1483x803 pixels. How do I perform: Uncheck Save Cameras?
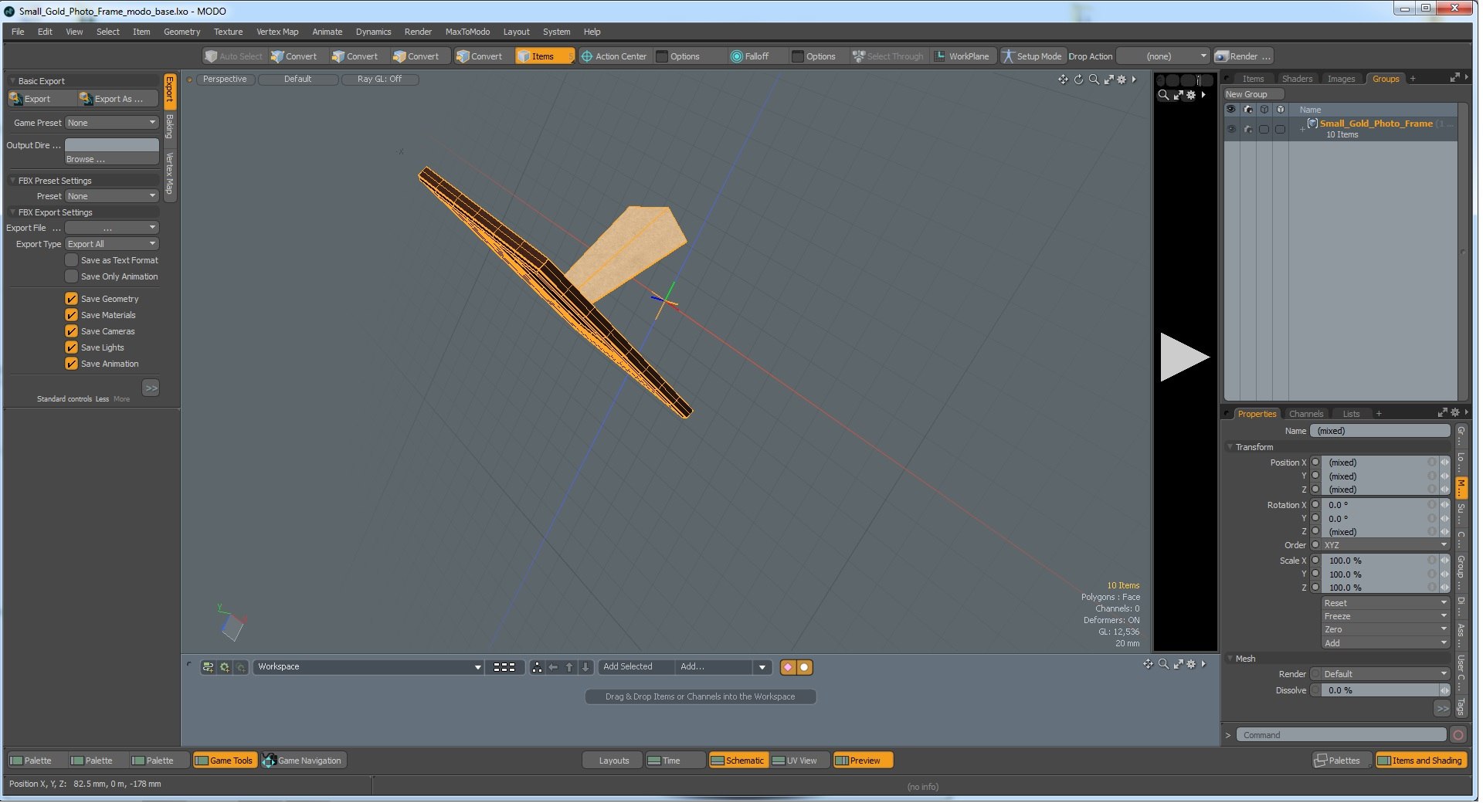pos(72,331)
